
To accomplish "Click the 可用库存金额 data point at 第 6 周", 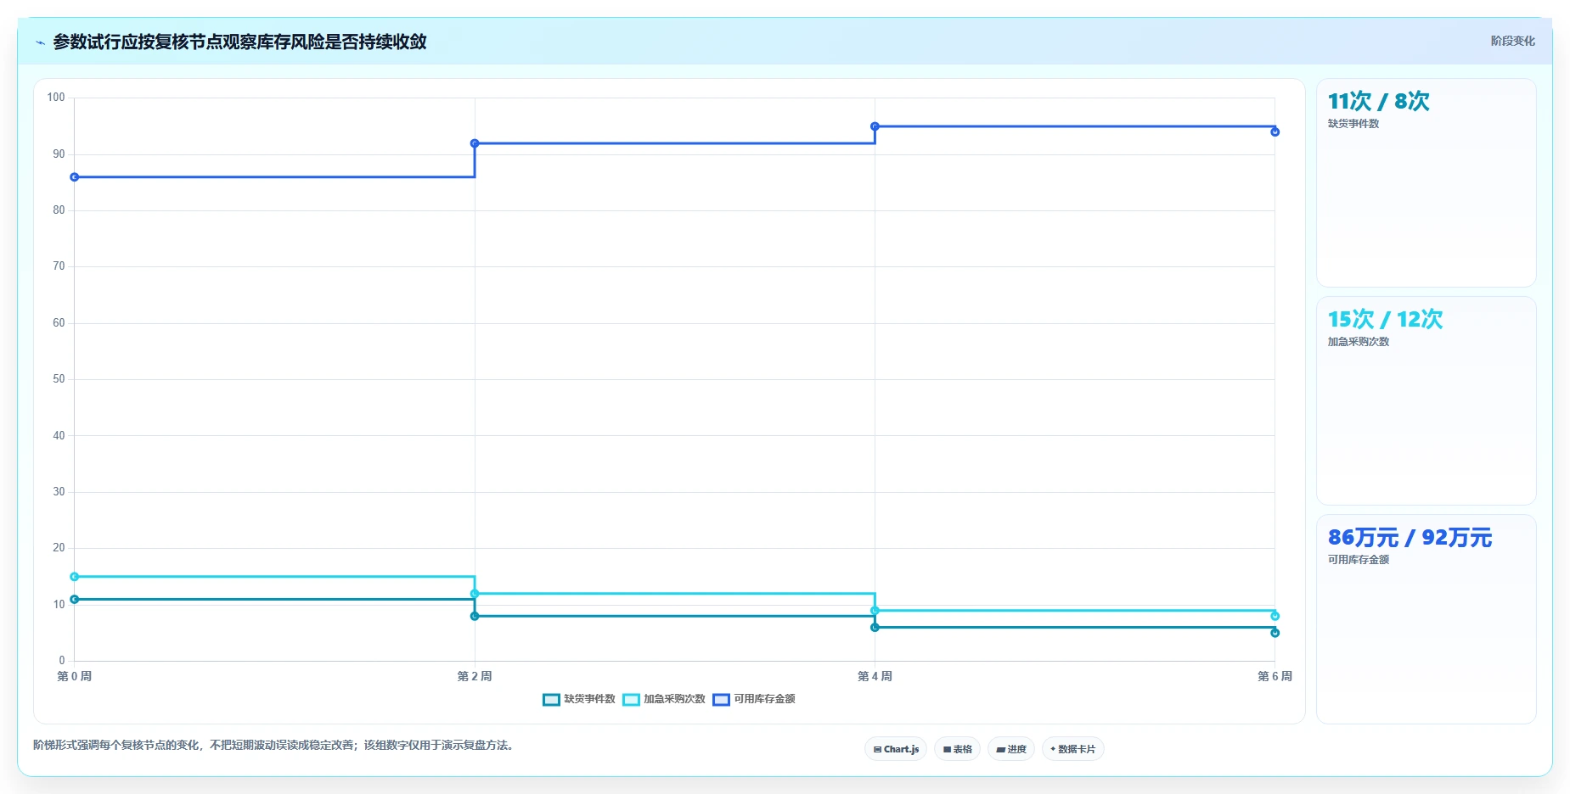I will tap(1275, 131).
